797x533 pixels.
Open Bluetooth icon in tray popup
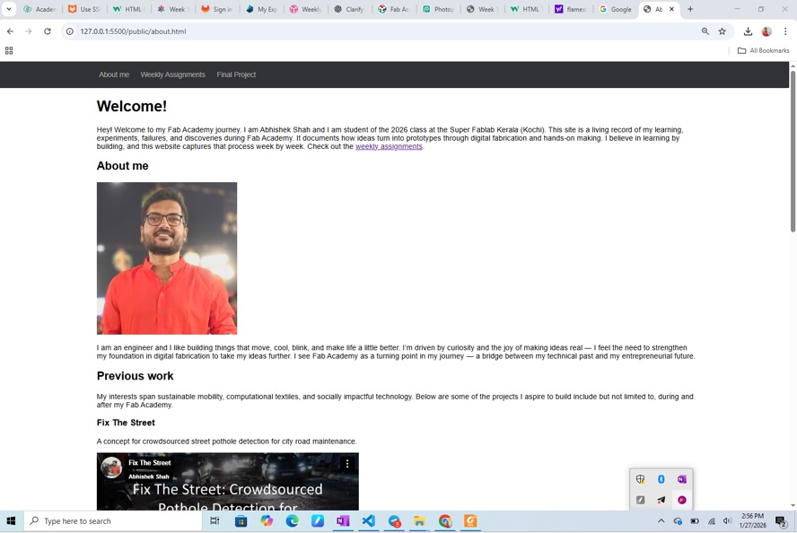click(661, 479)
